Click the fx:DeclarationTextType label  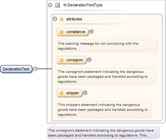[x=83, y=5]
